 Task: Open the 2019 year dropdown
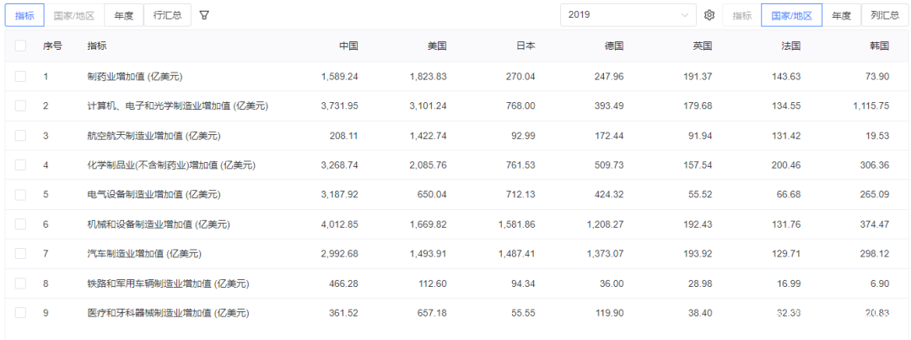628,15
